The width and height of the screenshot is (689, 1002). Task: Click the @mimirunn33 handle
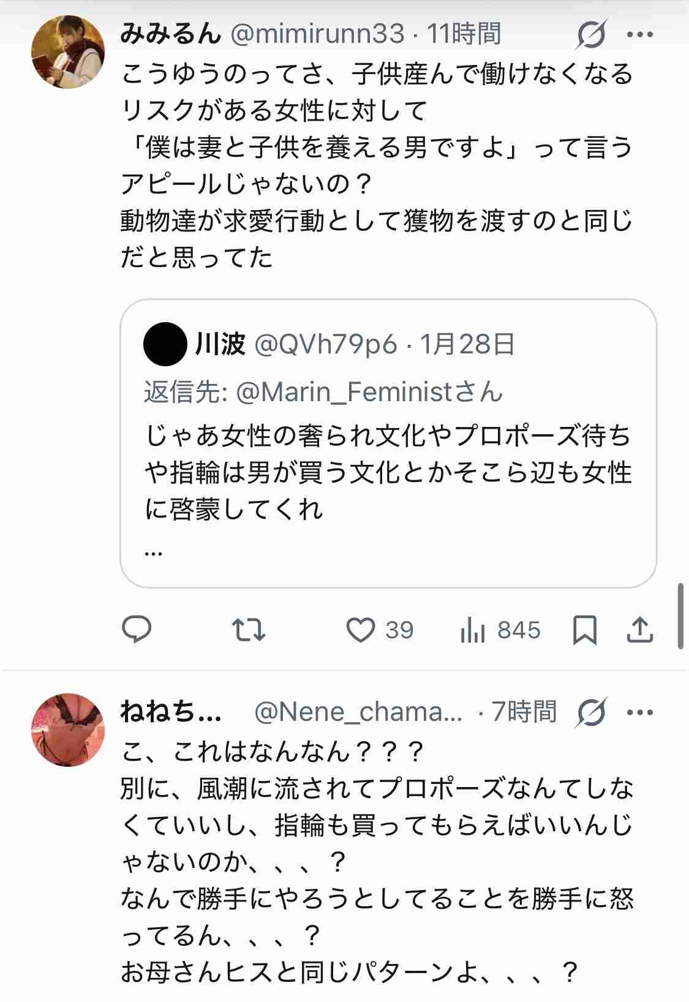tap(317, 34)
